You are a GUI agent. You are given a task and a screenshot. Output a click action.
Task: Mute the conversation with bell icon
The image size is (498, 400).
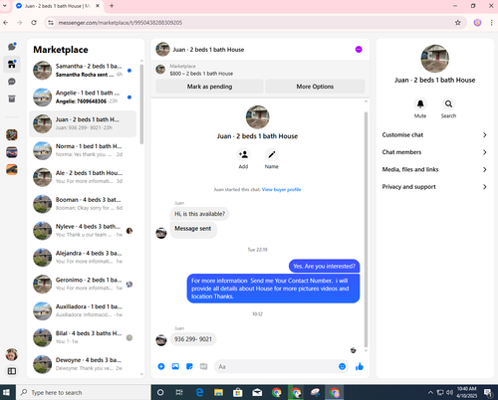420,104
